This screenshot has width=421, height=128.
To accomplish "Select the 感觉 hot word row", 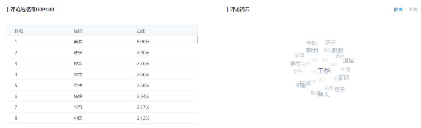I will pos(102,74).
